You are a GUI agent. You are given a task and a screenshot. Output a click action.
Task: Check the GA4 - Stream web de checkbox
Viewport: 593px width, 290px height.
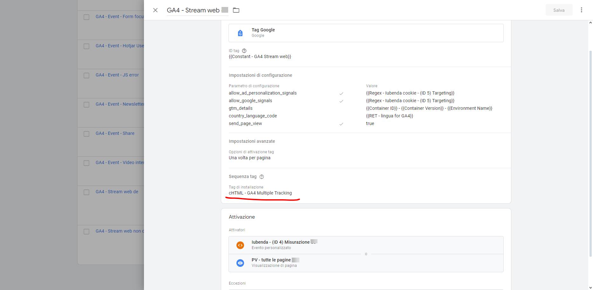[86, 192]
